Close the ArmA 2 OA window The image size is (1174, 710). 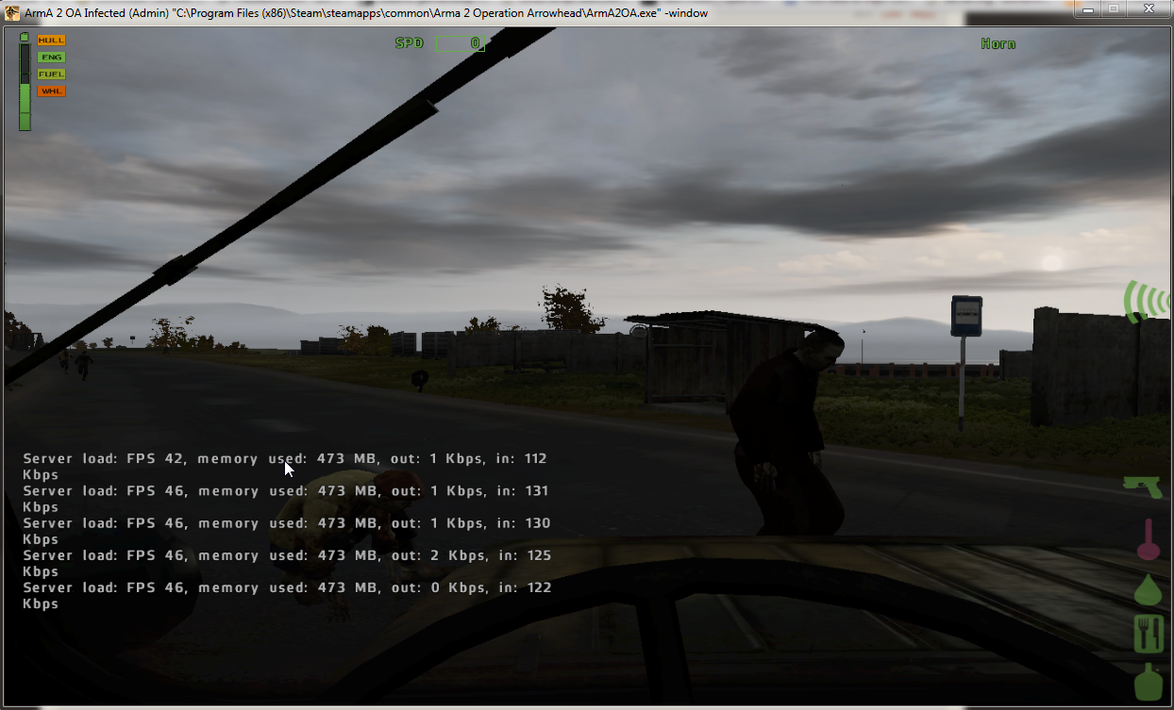coord(1147,8)
